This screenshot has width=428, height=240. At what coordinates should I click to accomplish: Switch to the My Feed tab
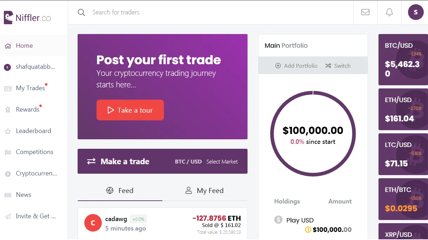[205, 191]
